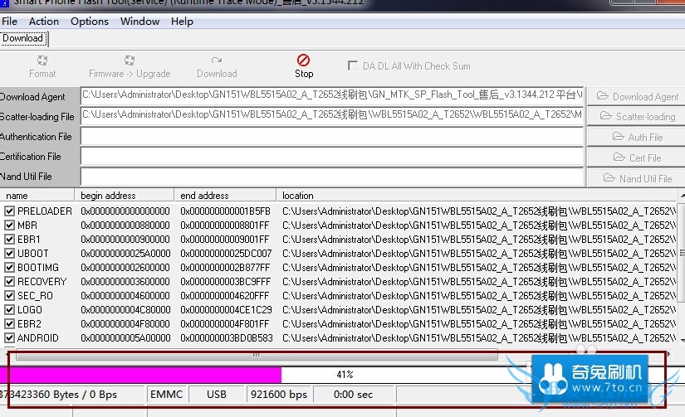Click the Format toolbar icon
The image size is (685, 417).
(42, 61)
